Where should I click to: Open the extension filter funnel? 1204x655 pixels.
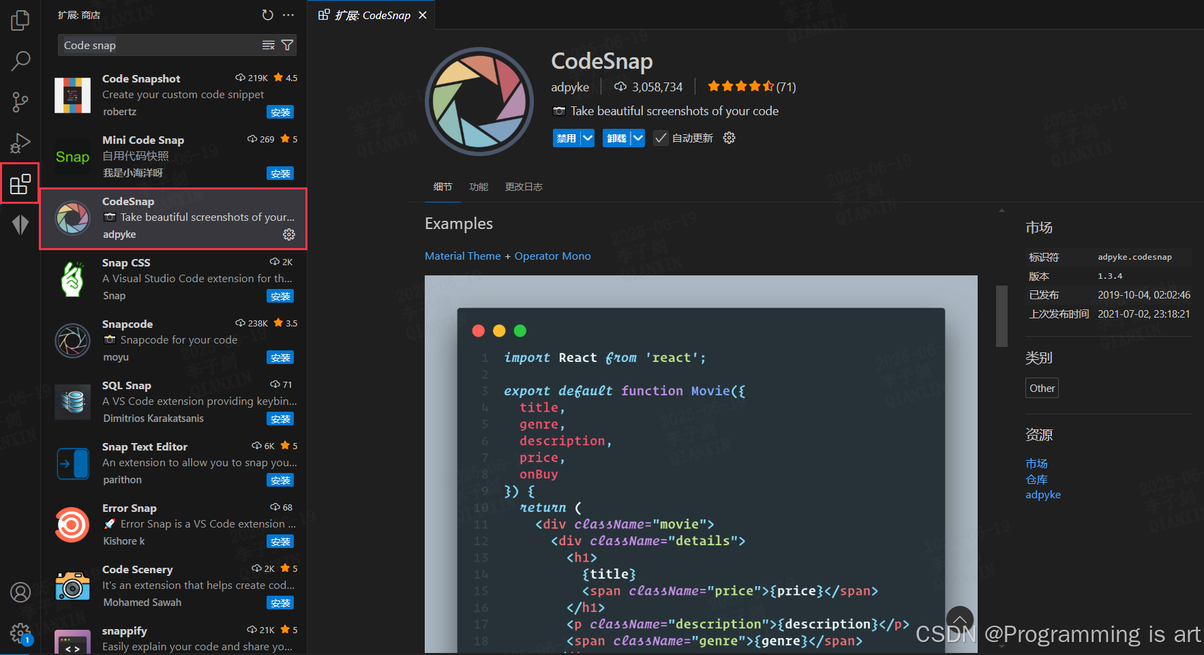(x=288, y=45)
